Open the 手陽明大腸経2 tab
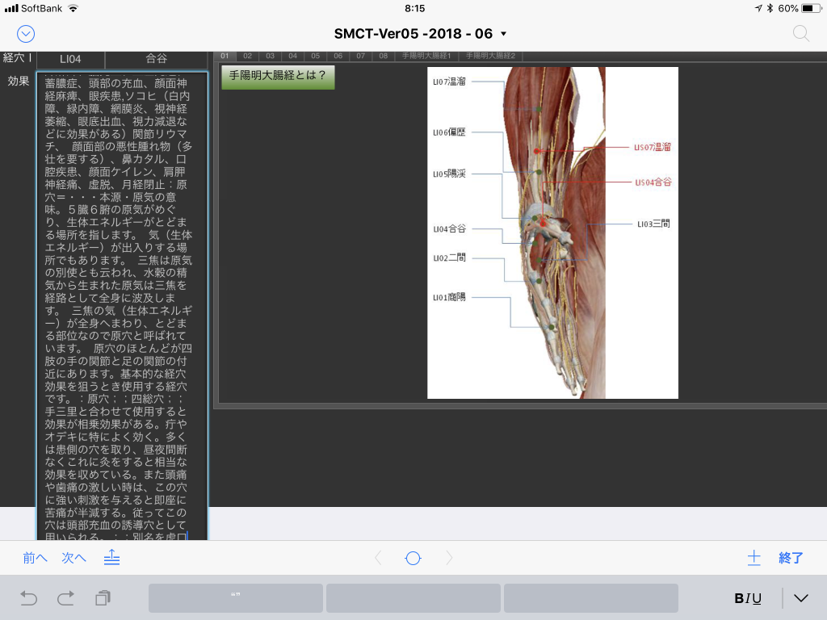Image resolution: width=827 pixels, height=620 pixels. point(490,56)
